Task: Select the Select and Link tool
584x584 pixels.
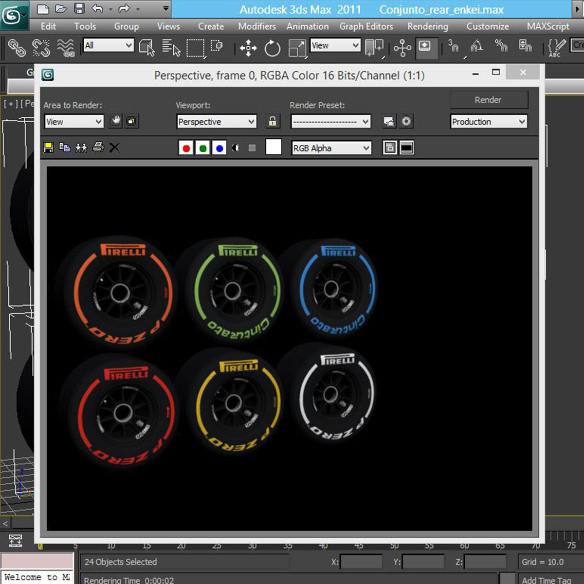Action: [17, 47]
